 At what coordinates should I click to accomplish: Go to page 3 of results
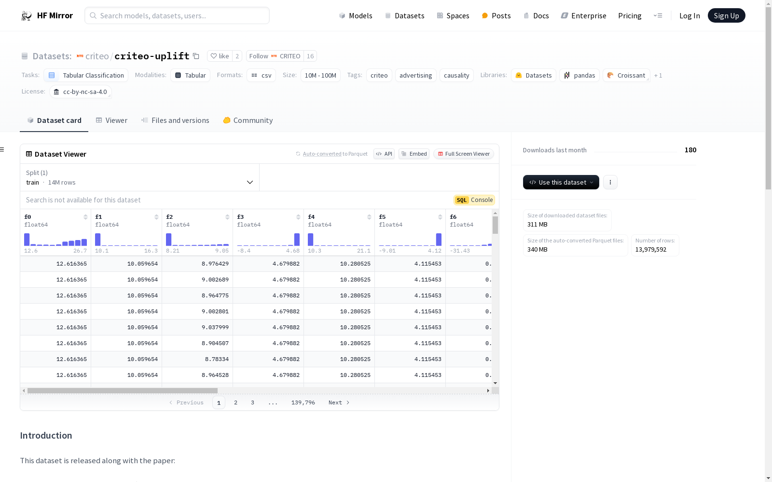click(x=252, y=402)
